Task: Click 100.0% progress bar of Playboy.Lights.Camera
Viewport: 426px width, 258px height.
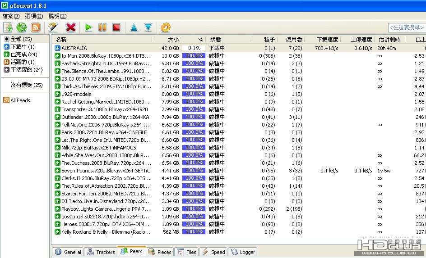Action: click(194, 208)
